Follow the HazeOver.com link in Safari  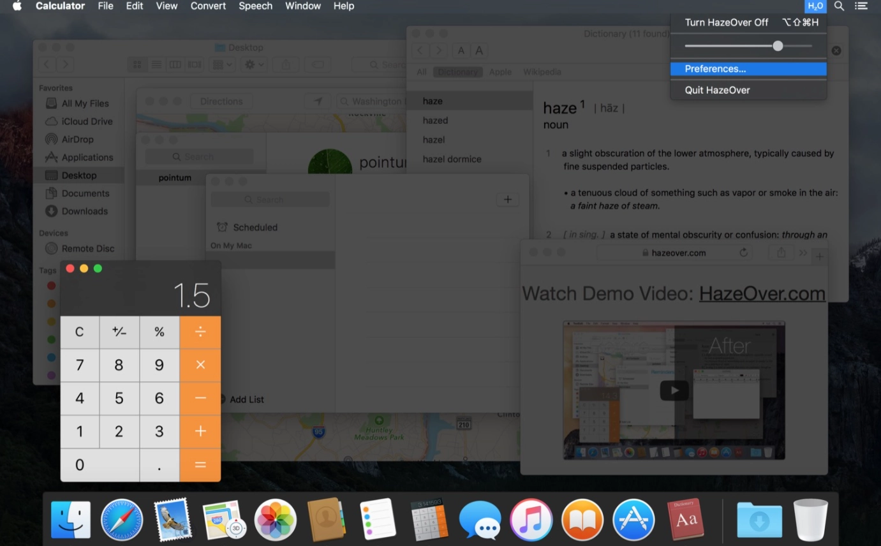click(762, 293)
